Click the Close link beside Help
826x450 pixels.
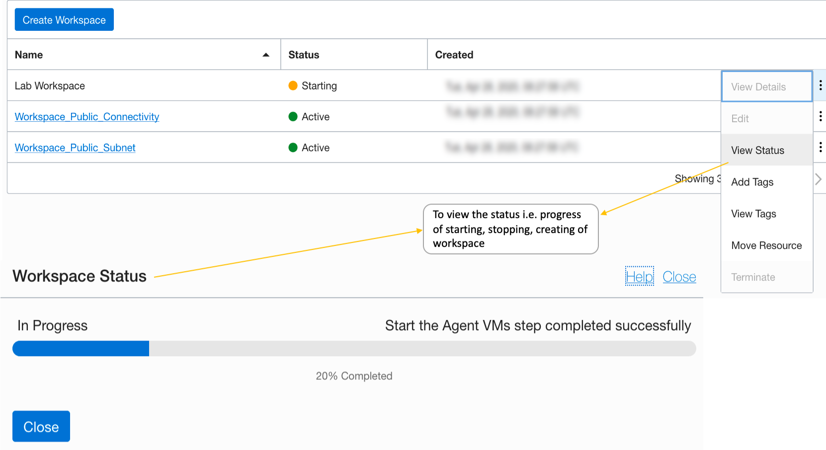point(679,277)
